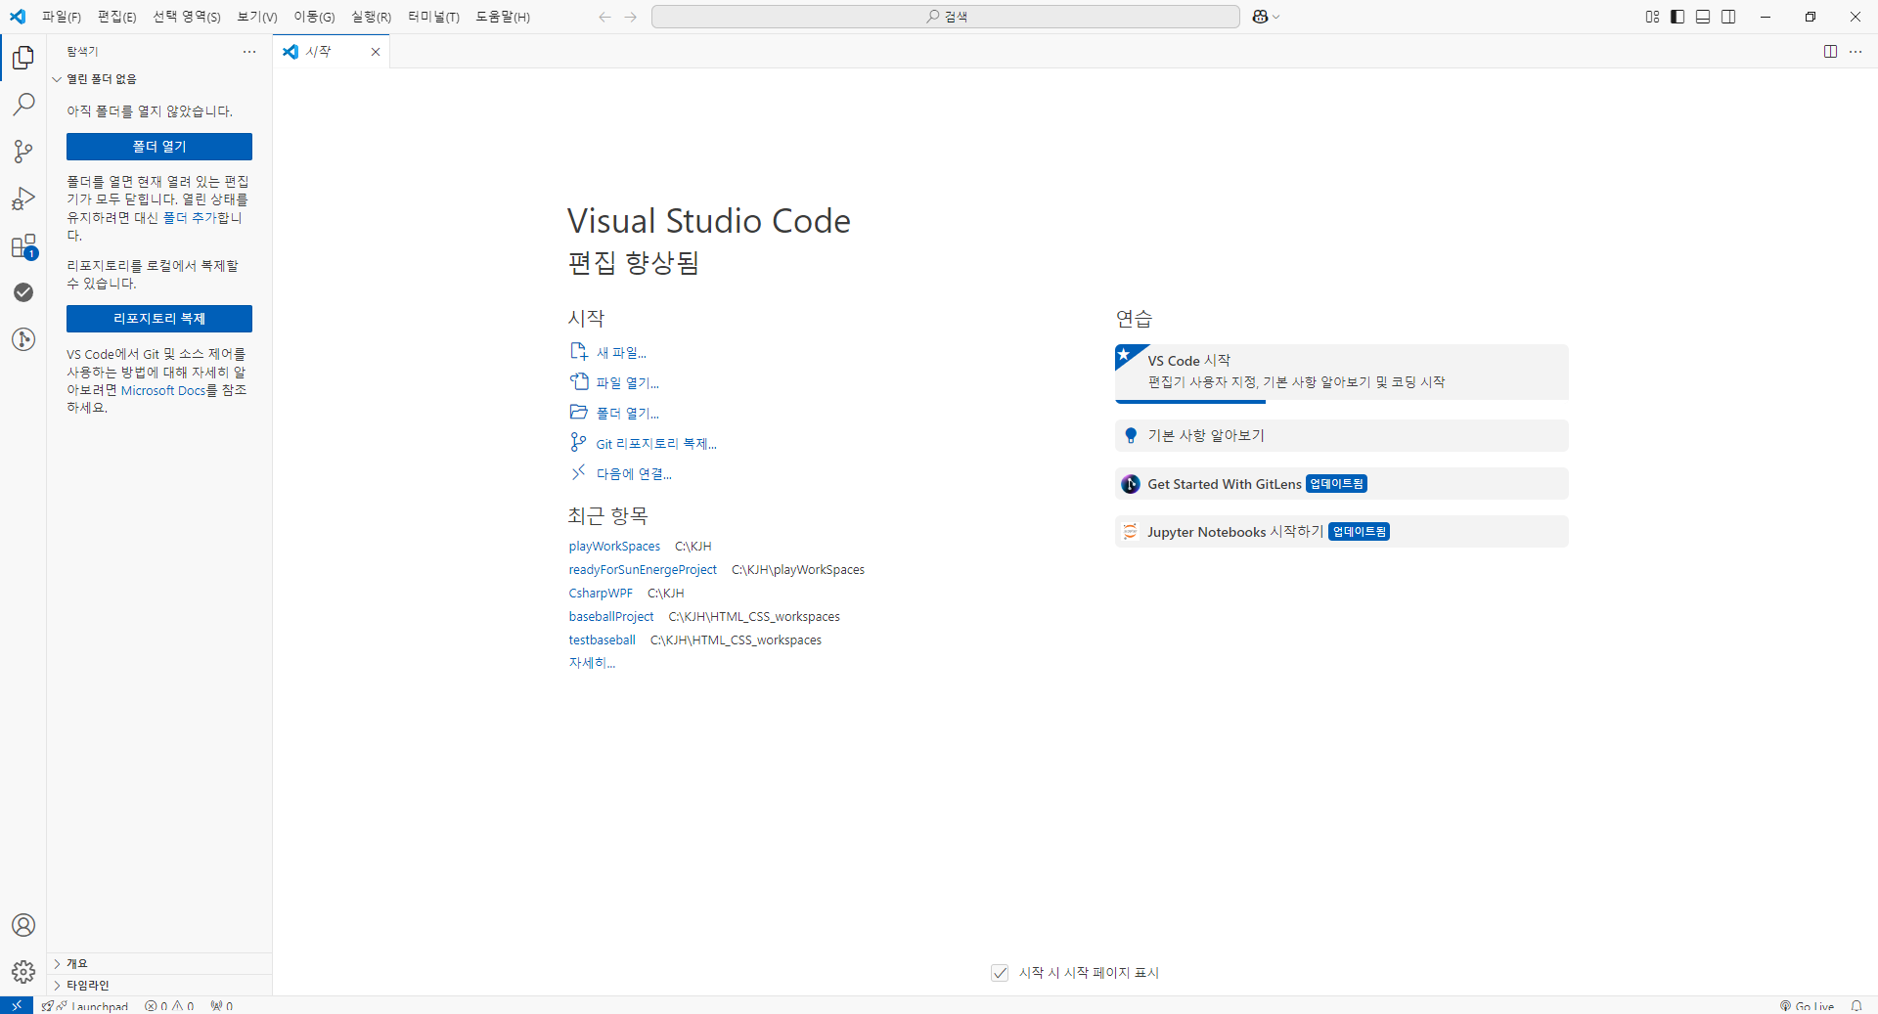This screenshot has height=1014, width=1878.
Task: Open the Copilot dropdown chevron
Action: tap(1276, 17)
